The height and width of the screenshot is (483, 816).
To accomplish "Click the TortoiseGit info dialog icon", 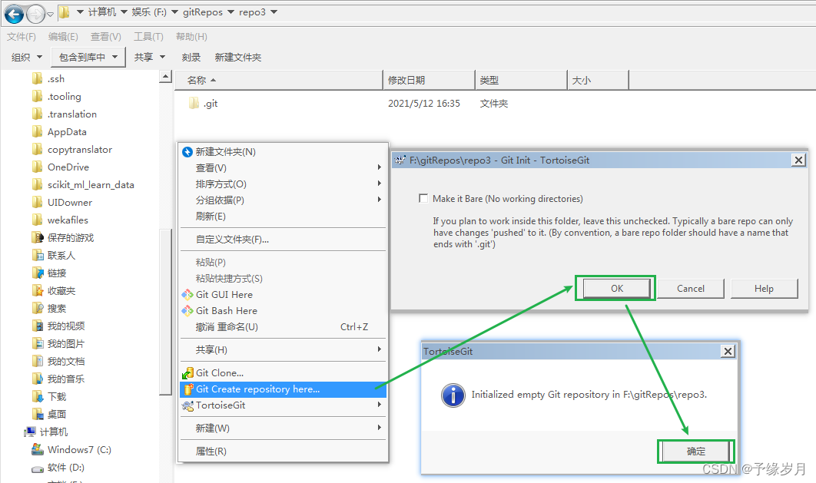I will [x=453, y=395].
